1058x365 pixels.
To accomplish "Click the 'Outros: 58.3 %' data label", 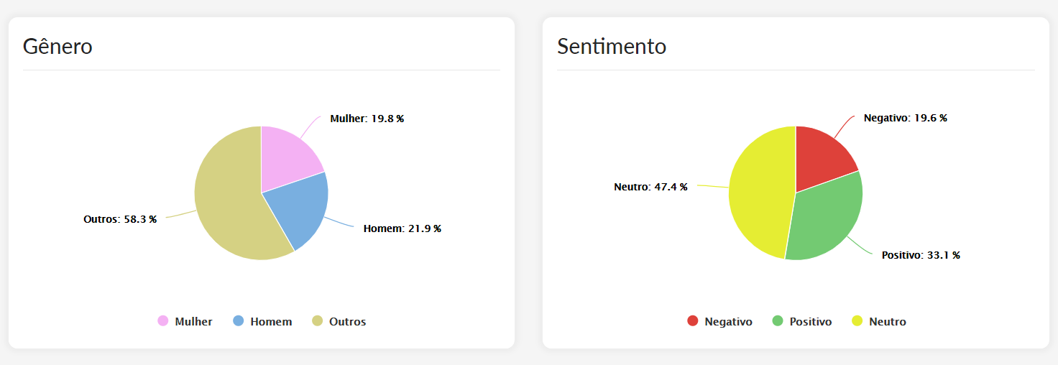I will (120, 219).
